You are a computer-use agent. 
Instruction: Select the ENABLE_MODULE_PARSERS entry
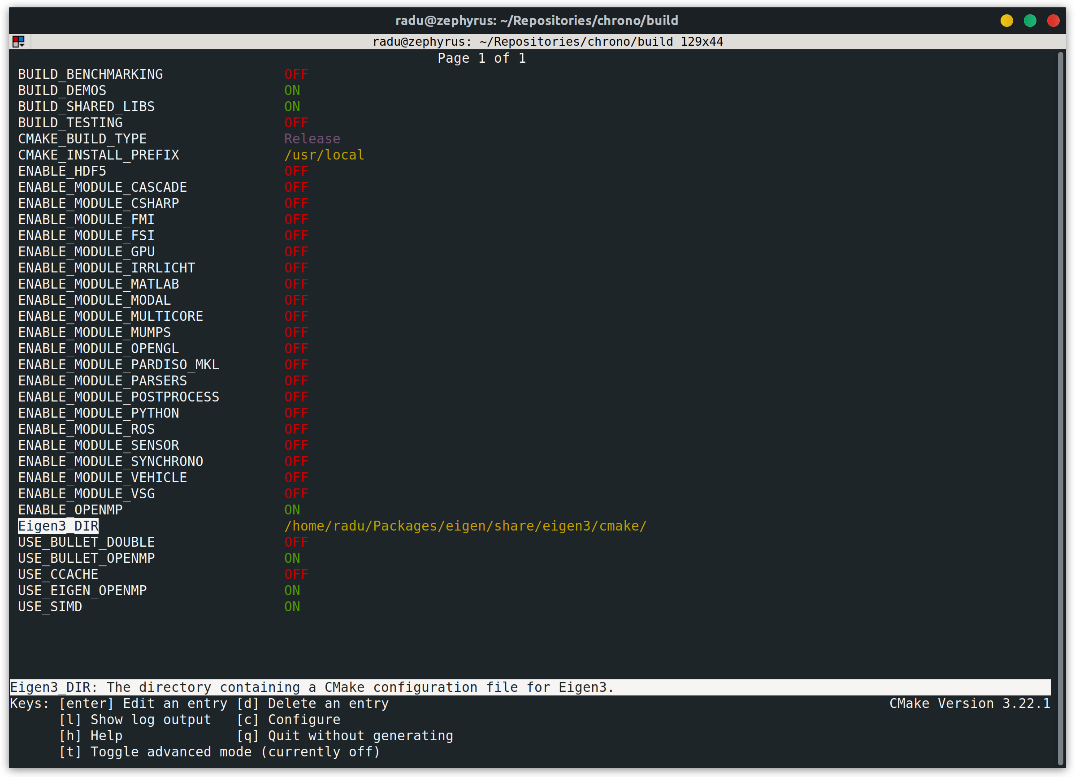[x=102, y=380]
